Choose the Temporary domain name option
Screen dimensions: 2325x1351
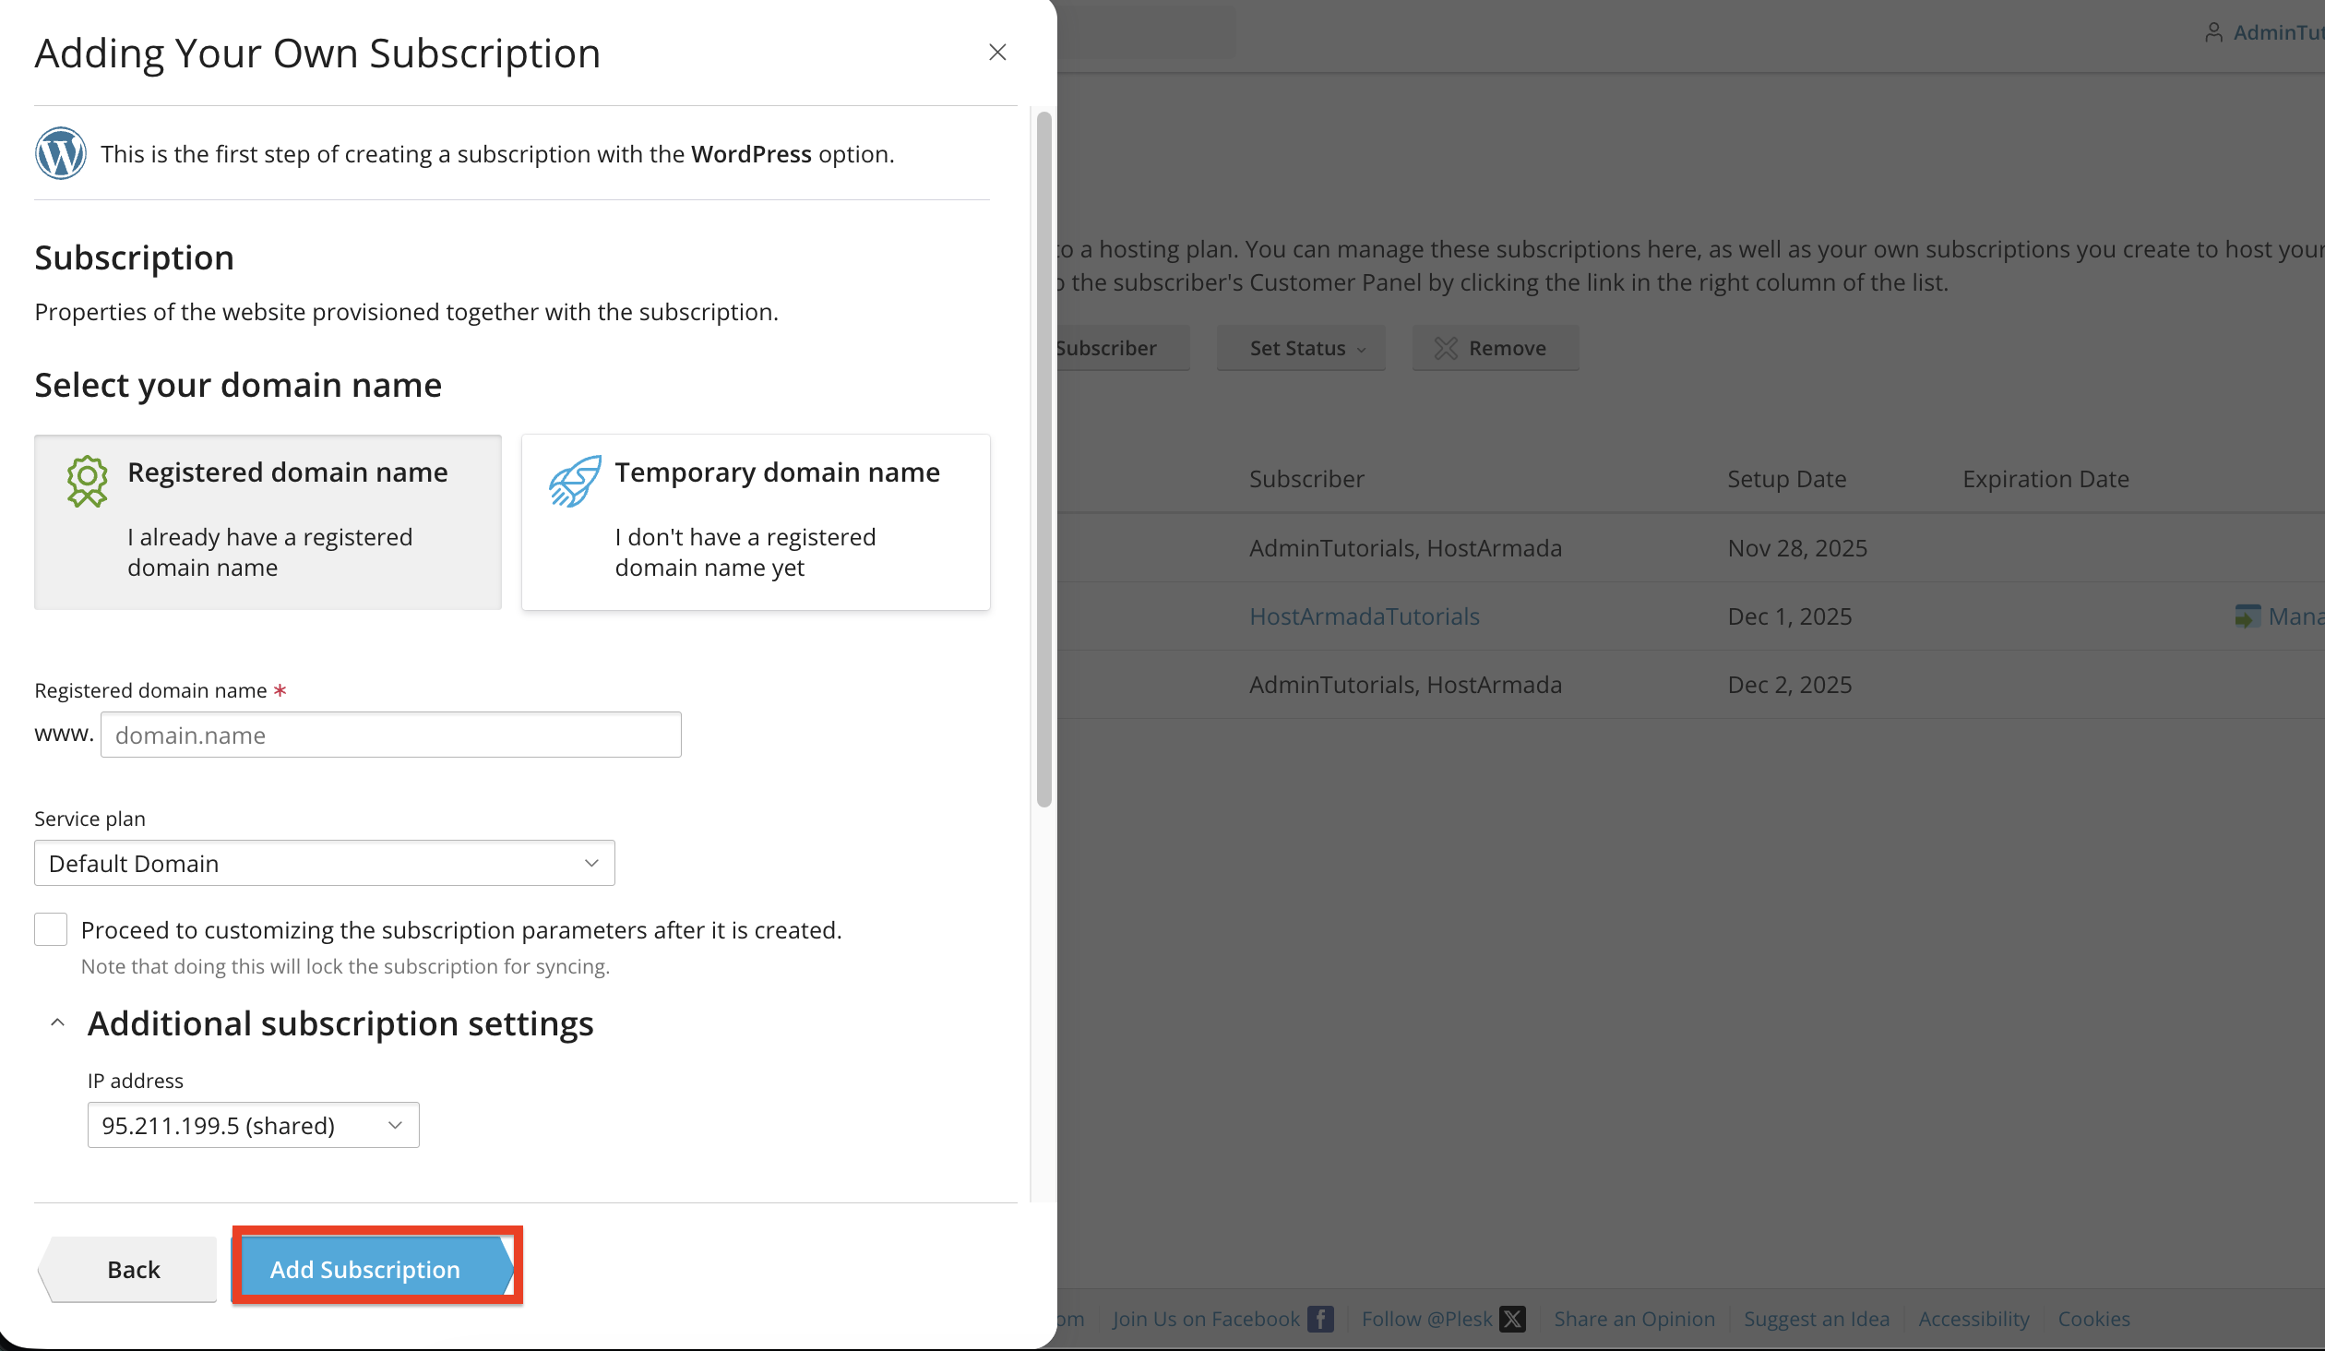point(756,521)
